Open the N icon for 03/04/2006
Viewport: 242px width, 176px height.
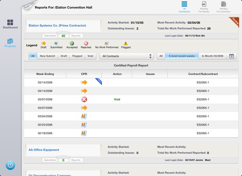pyautogui.click(x=84, y=116)
